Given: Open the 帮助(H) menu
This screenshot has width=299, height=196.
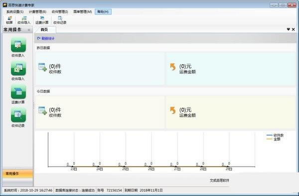Looking at the screenshot, I should 103,12.
